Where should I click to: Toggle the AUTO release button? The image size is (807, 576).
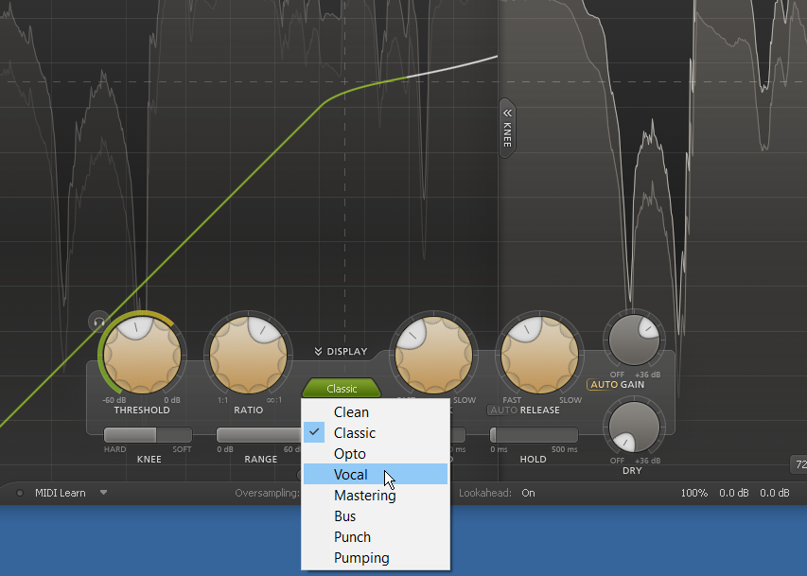(502, 410)
